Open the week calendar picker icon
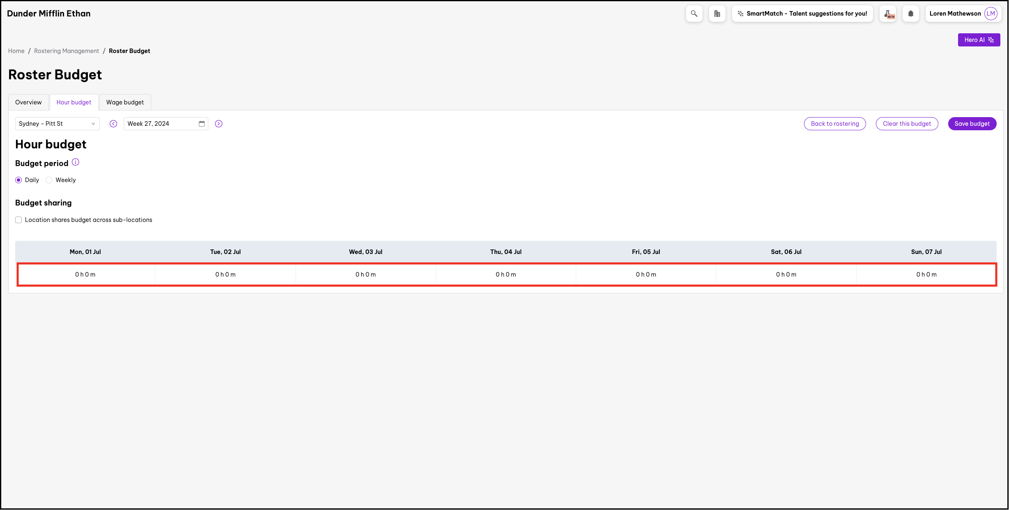1009x510 pixels. 202,124
